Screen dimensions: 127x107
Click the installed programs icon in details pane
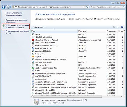tap(36, 102)
